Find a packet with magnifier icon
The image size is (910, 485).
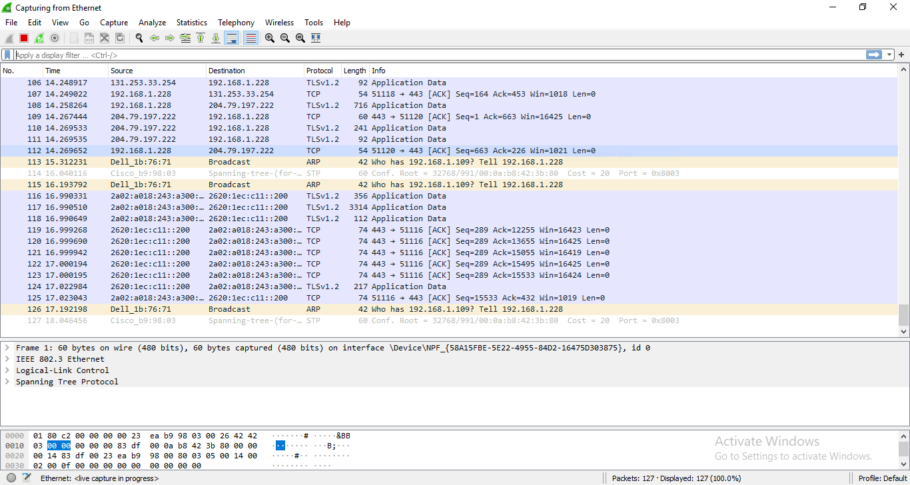click(139, 38)
